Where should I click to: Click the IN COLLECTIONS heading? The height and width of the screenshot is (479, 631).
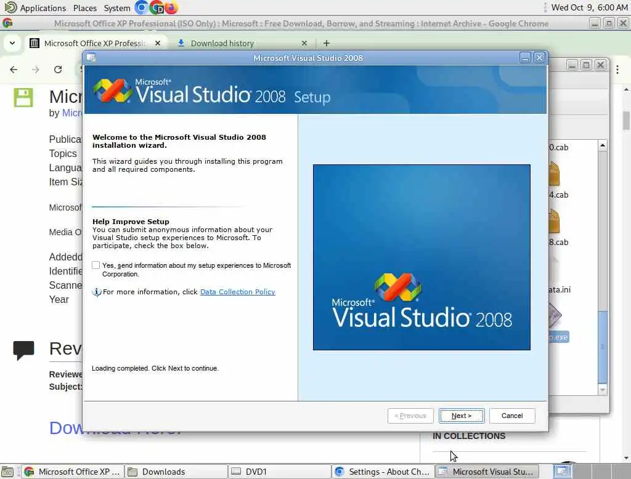coord(469,436)
